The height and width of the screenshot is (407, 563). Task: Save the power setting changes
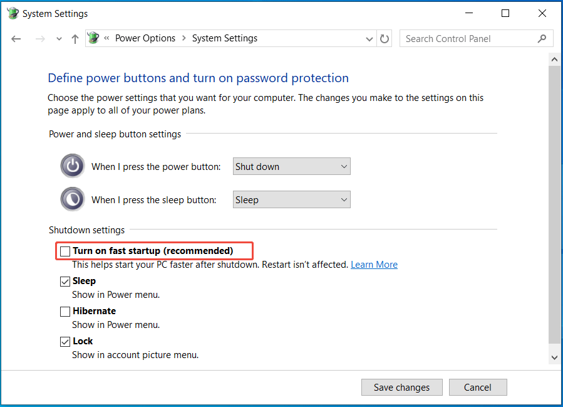pos(401,387)
